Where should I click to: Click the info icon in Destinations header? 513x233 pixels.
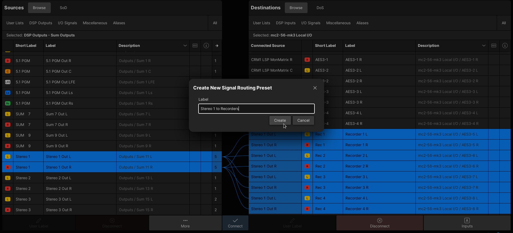[505, 46]
